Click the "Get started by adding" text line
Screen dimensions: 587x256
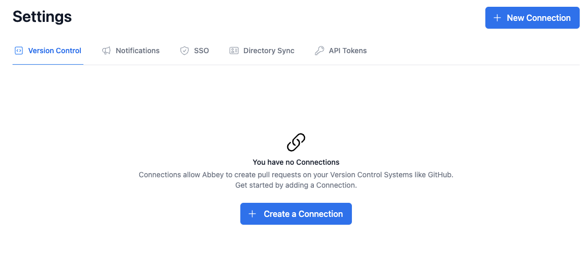[296, 185]
